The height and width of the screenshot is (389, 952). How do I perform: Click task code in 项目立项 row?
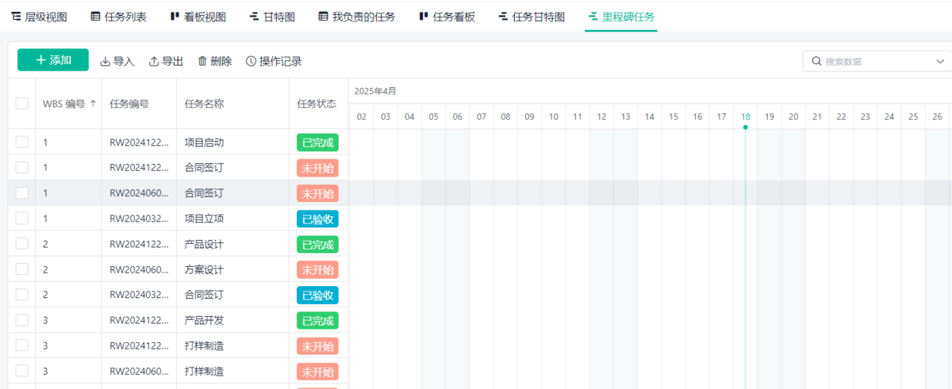(x=139, y=219)
